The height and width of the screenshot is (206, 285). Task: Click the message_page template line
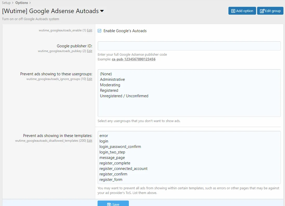[112, 158]
